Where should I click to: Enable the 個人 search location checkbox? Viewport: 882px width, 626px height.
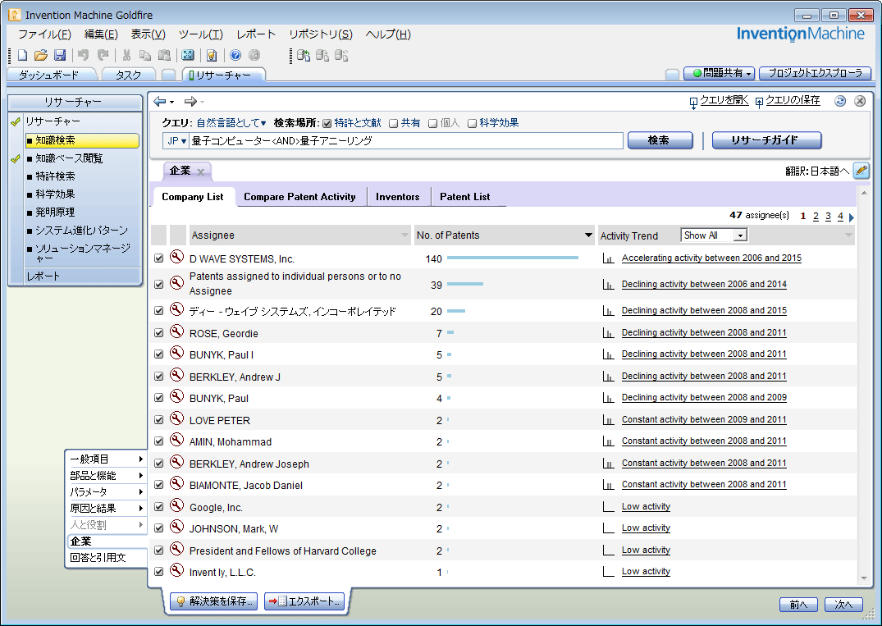432,123
